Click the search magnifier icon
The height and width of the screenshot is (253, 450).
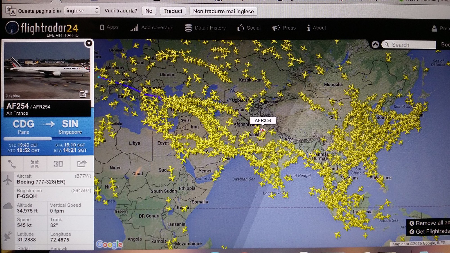click(387, 45)
